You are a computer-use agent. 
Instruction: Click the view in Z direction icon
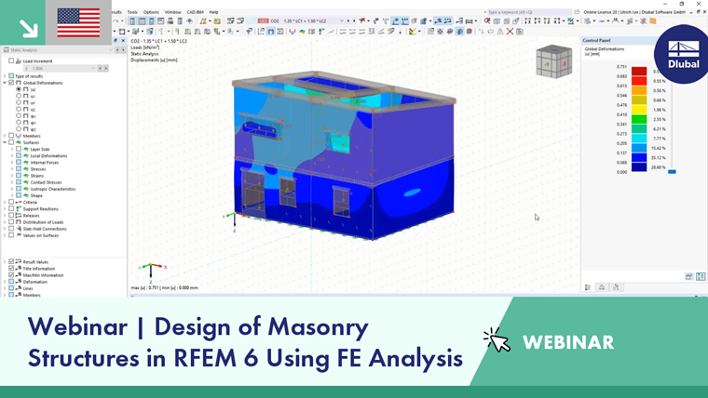[547, 20]
